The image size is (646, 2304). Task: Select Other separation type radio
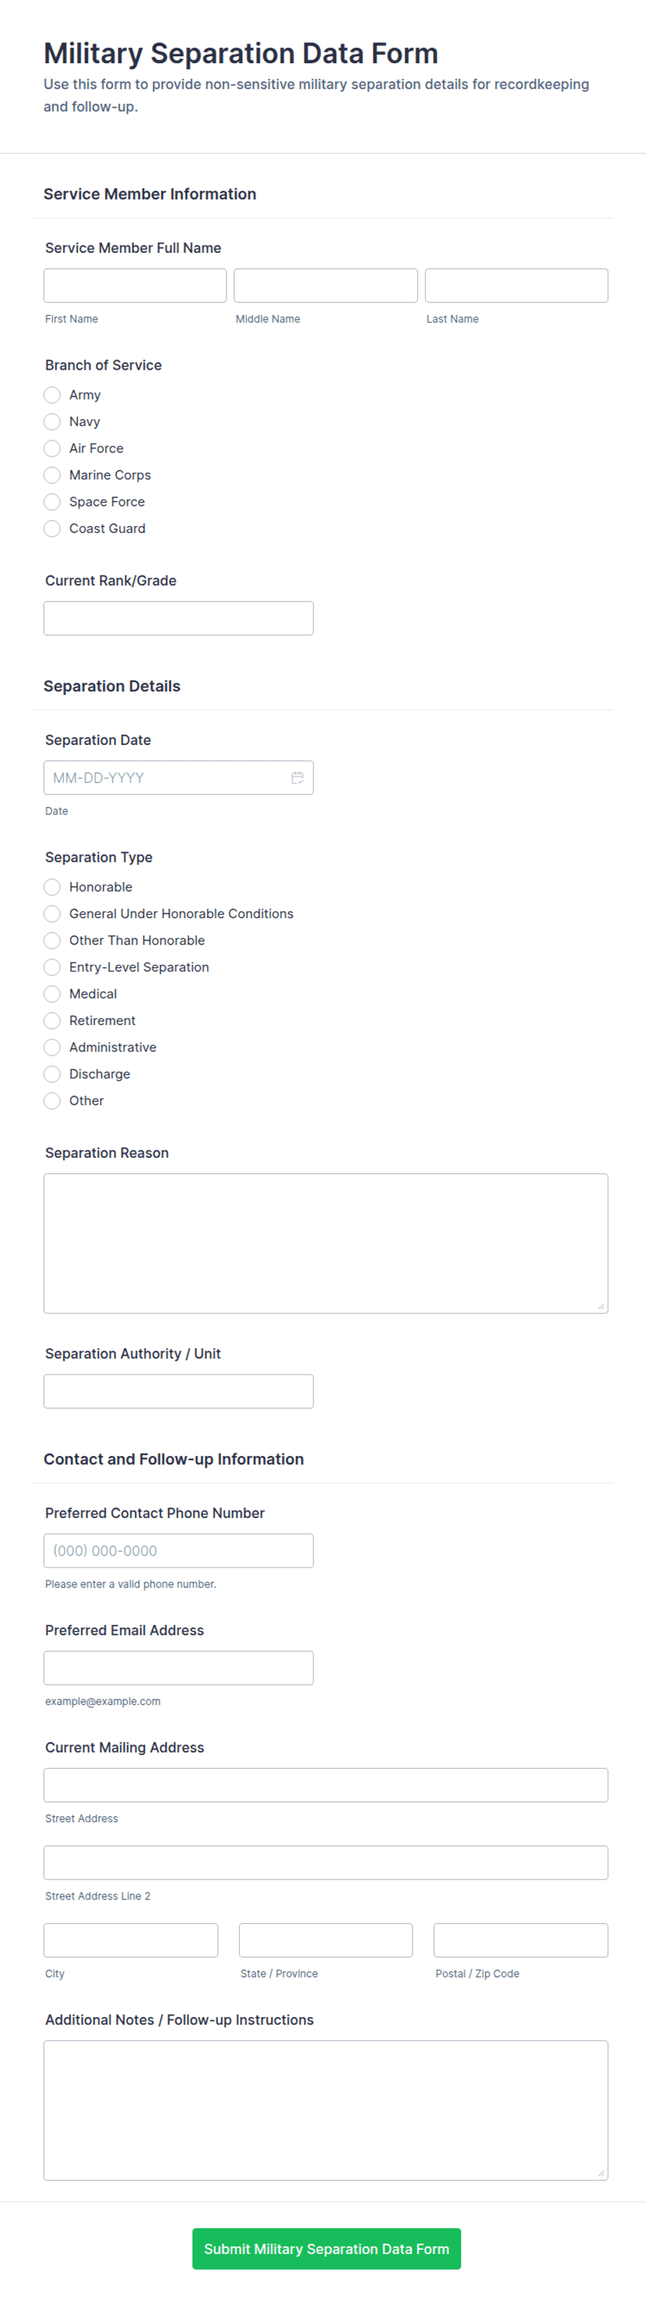(x=52, y=1101)
